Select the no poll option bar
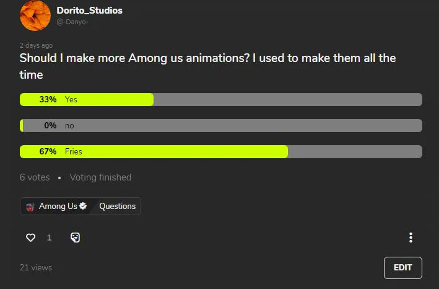The height and width of the screenshot is (289, 439). click(221, 125)
